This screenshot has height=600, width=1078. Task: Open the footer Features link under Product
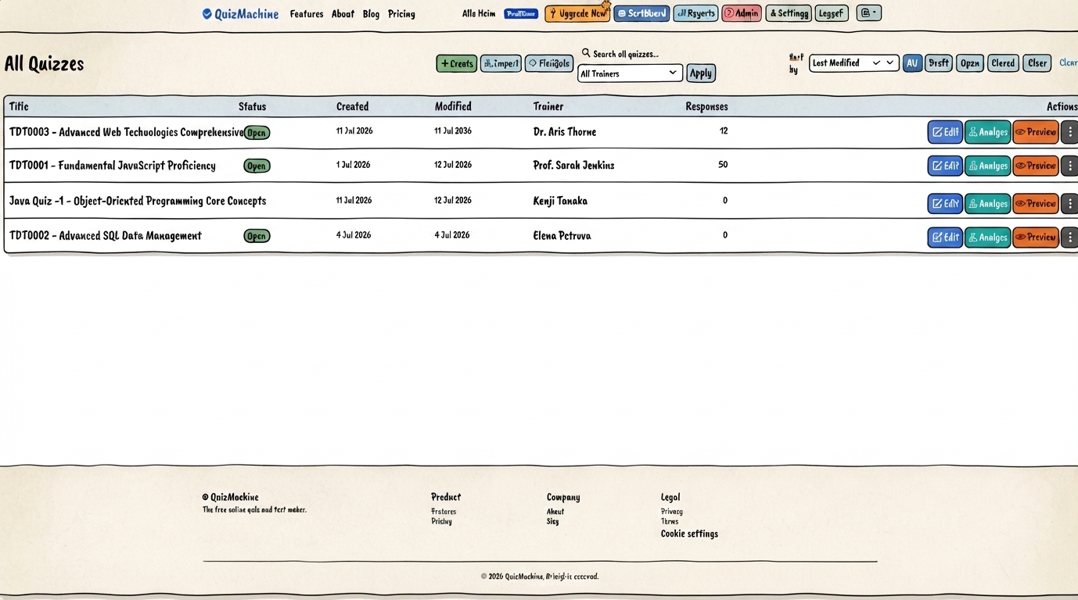point(444,512)
